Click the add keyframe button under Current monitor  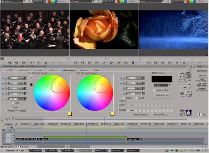point(118,62)
